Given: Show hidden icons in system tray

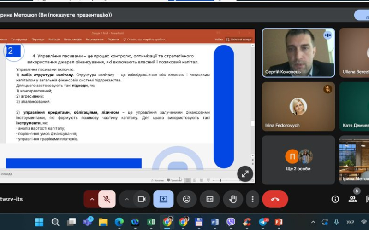Looking at the screenshot, I should point(314,222).
